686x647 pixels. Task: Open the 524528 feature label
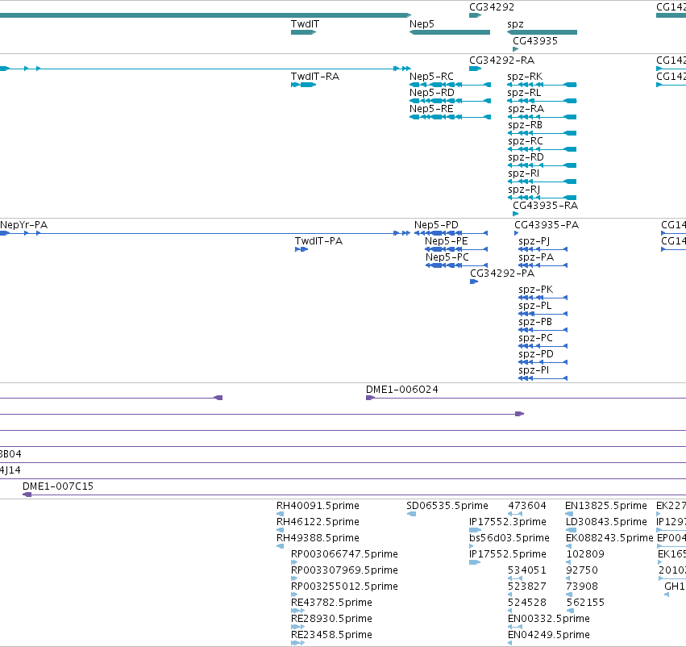[x=527, y=603]
